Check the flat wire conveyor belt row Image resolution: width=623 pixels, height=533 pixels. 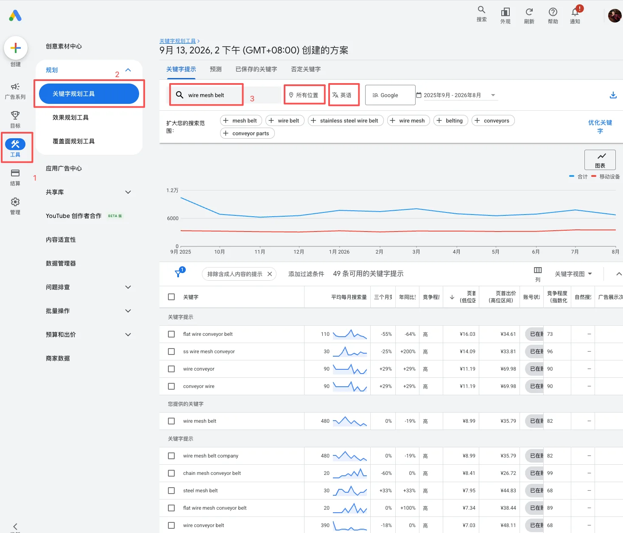(171, 334)
